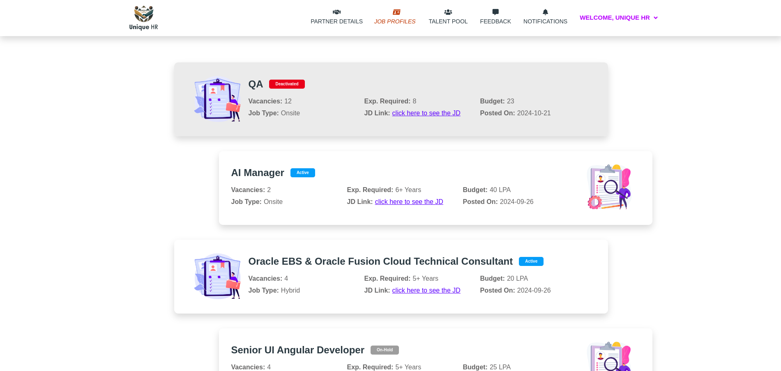Click 'Posted On: 2024-09-26' on Oracle card
Screen dimensions: 781x371
(515, 290)
